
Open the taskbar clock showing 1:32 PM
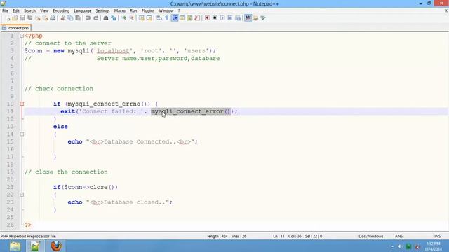tap(433, 246)
